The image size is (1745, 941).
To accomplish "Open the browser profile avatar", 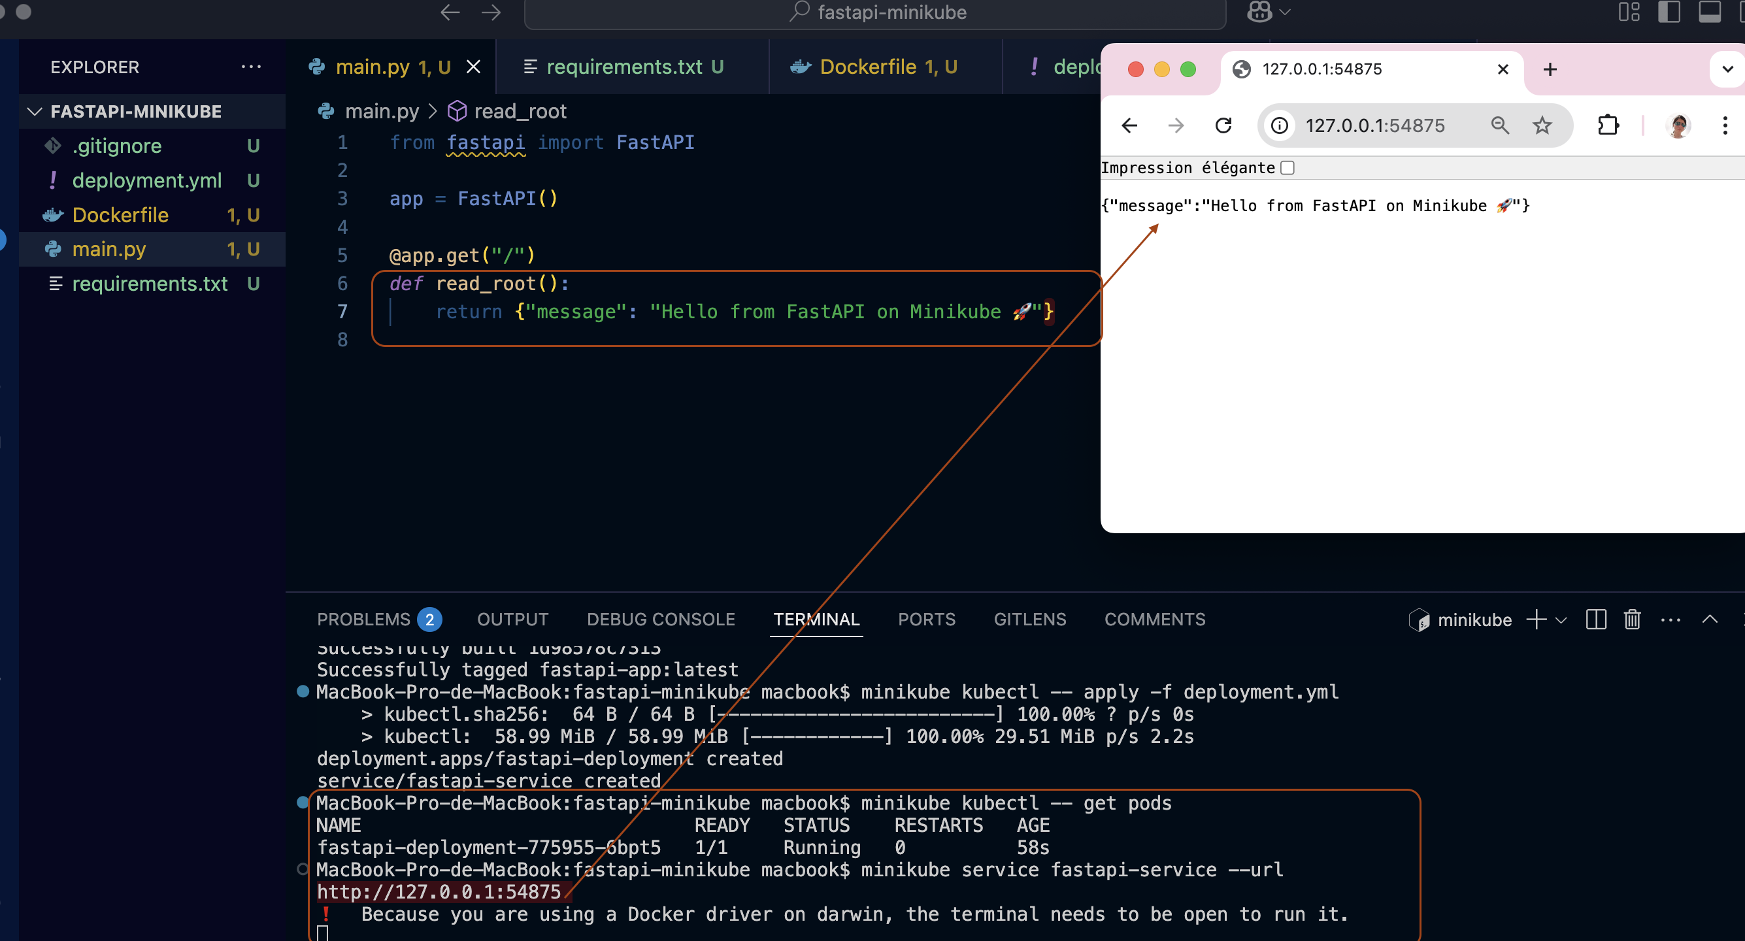I will pos(1678,125).
